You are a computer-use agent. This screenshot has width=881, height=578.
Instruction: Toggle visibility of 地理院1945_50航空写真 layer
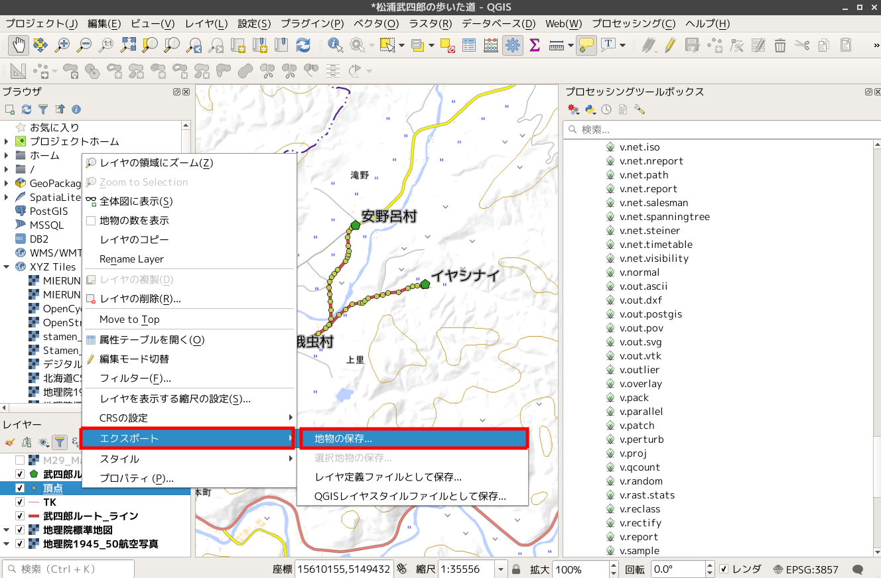click(x=20, y=544)
